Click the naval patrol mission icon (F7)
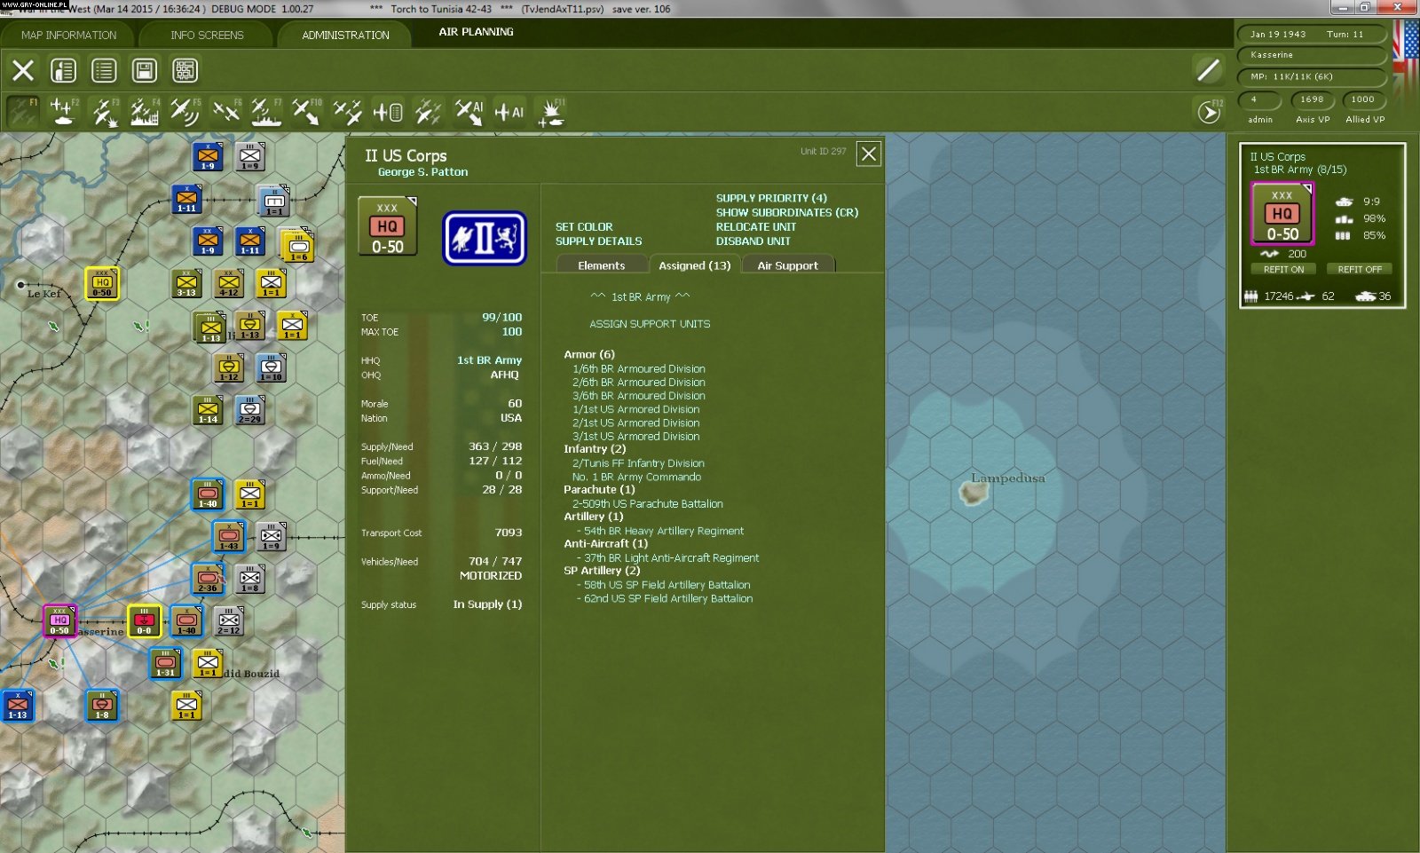This screenshot has width=1420, height=853. click(265, 113)
